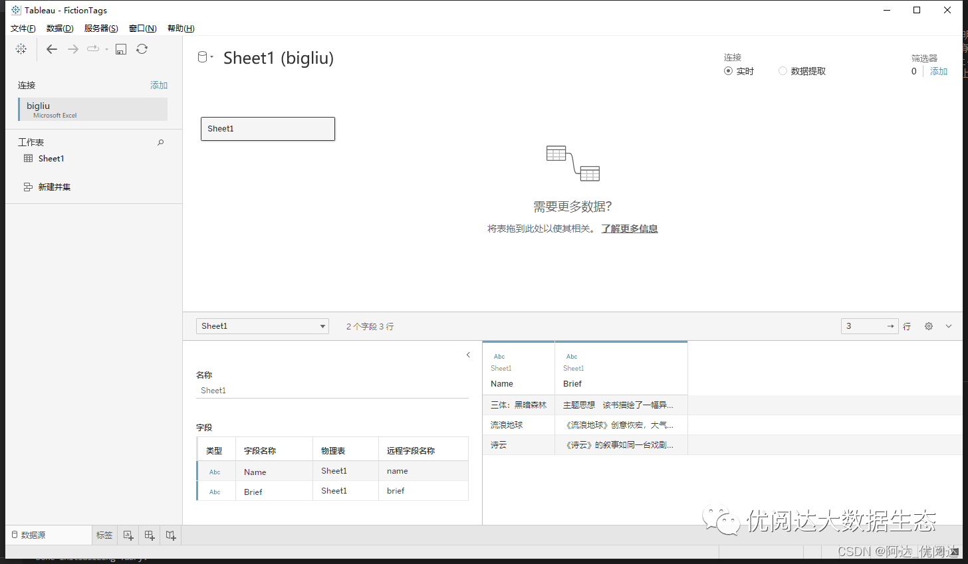Screen dimensions: 968x564
Task: Go back with the undo arrow
Action: (52, 49)
